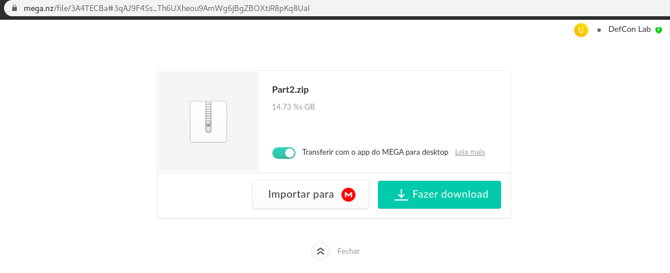The image size is (670, 273).
Task: Click the 14.73 GB file size text
Action: (294, 107)
